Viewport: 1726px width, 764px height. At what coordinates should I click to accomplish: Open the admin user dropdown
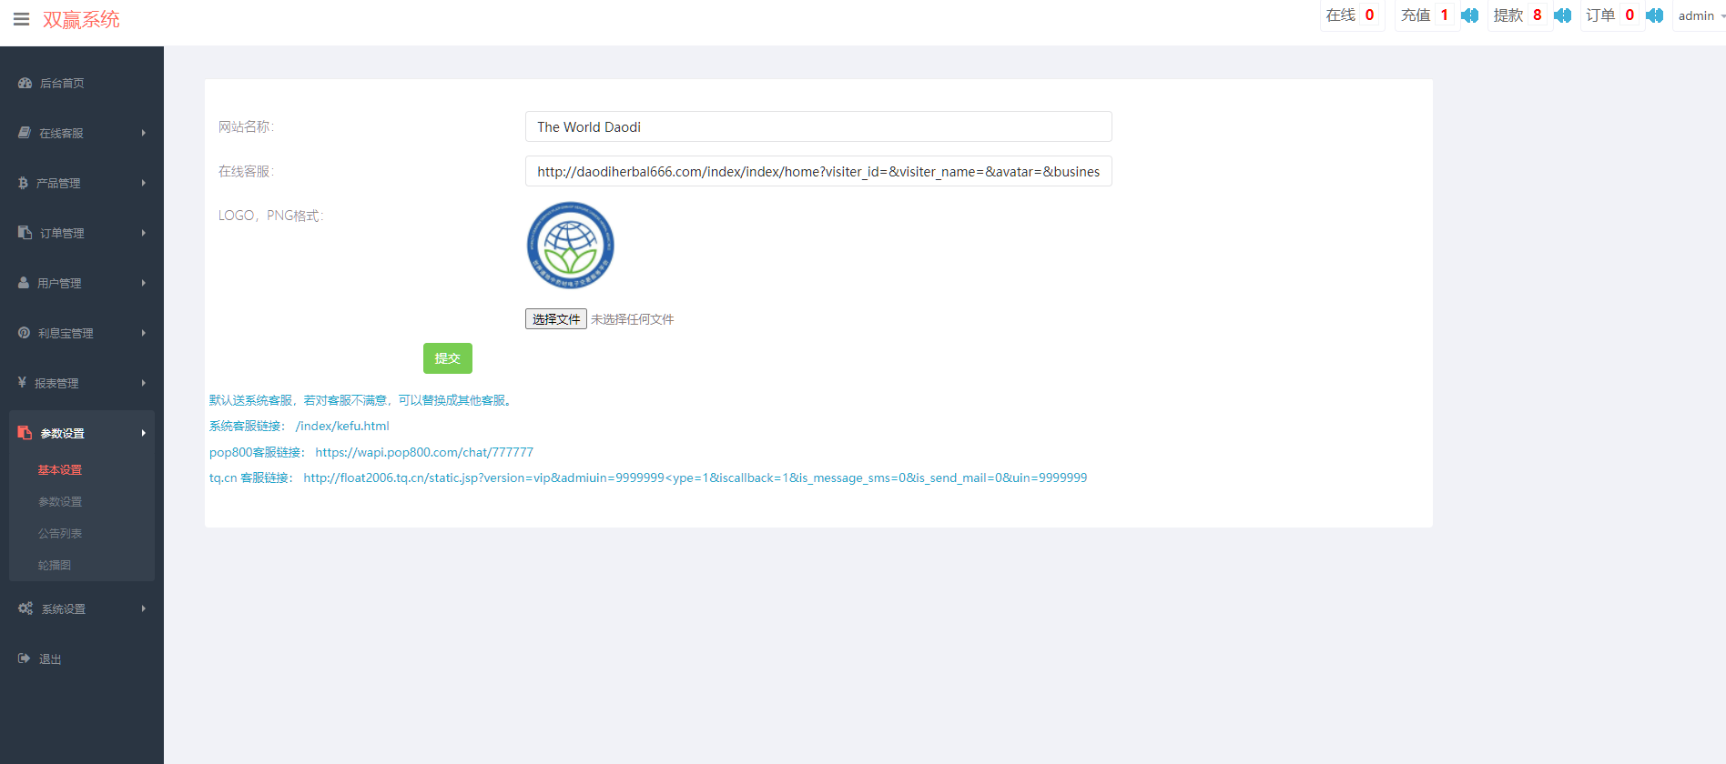click(1700, 15)
